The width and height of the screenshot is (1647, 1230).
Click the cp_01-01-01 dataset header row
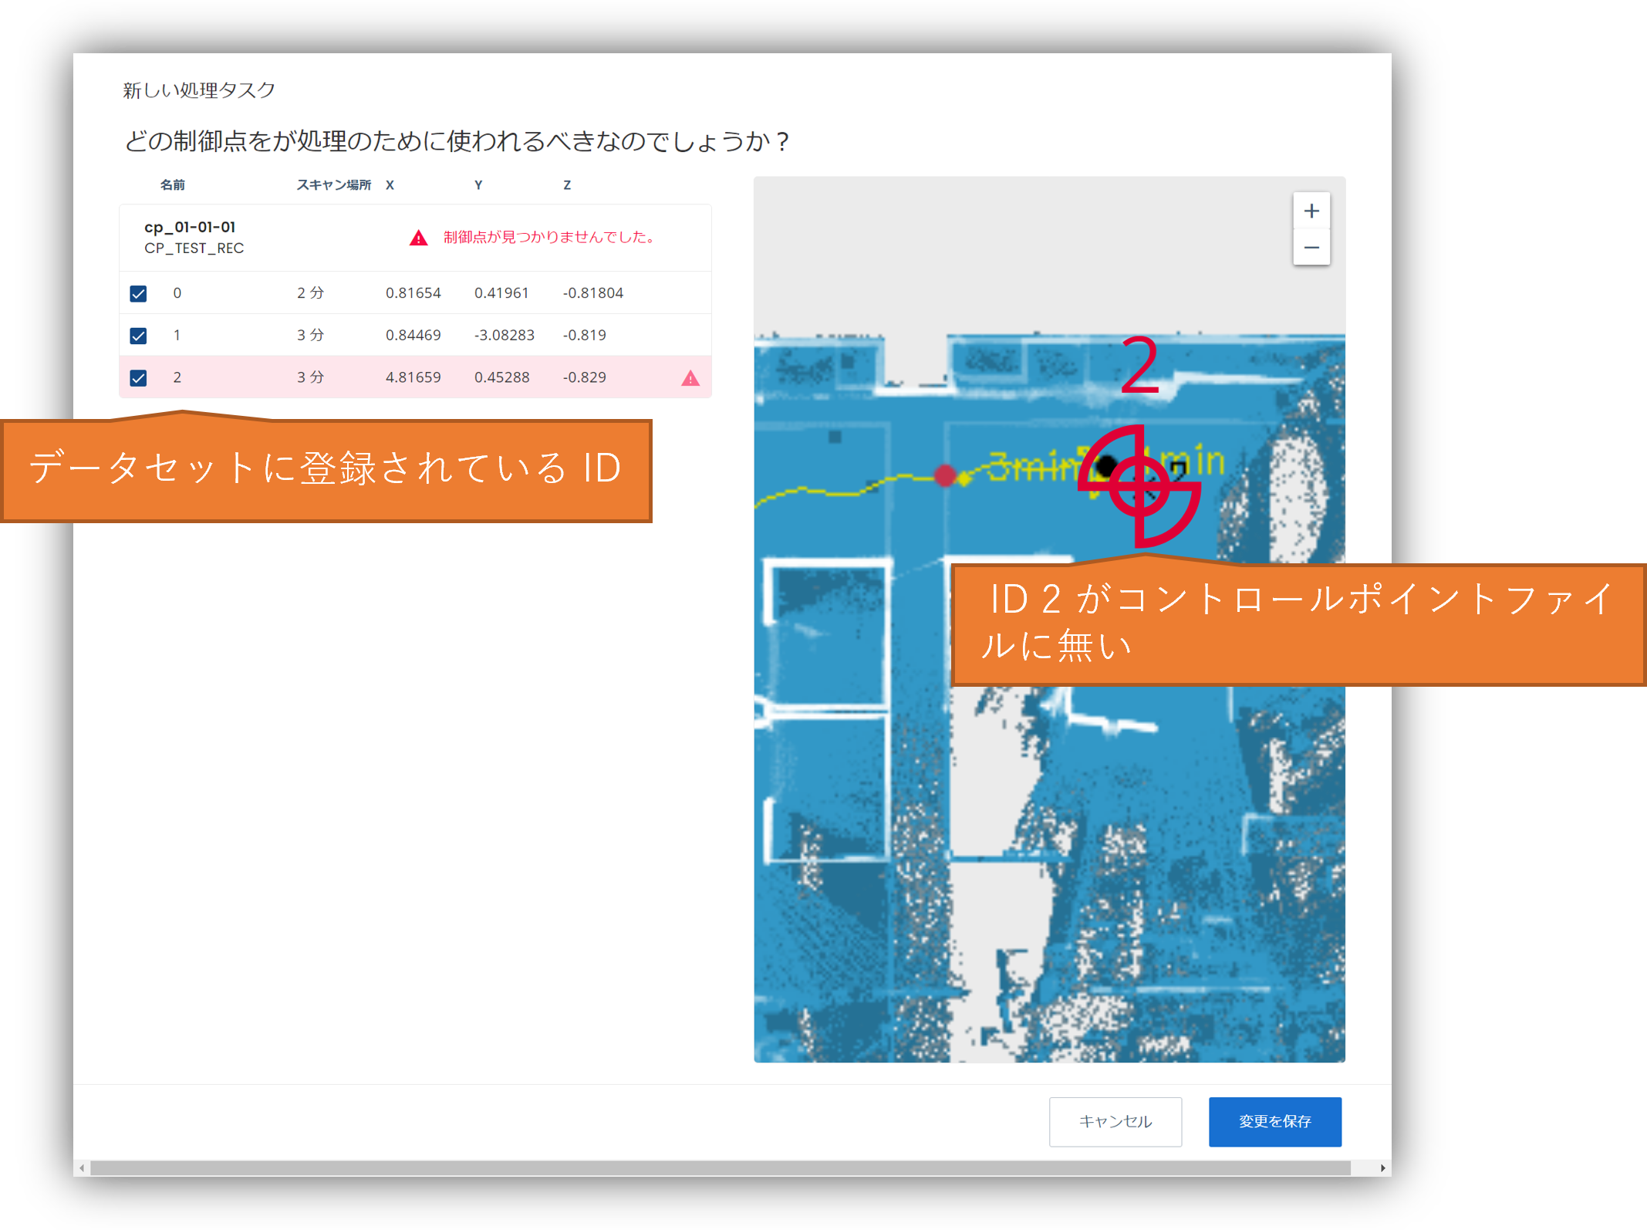tap(415, 238)
